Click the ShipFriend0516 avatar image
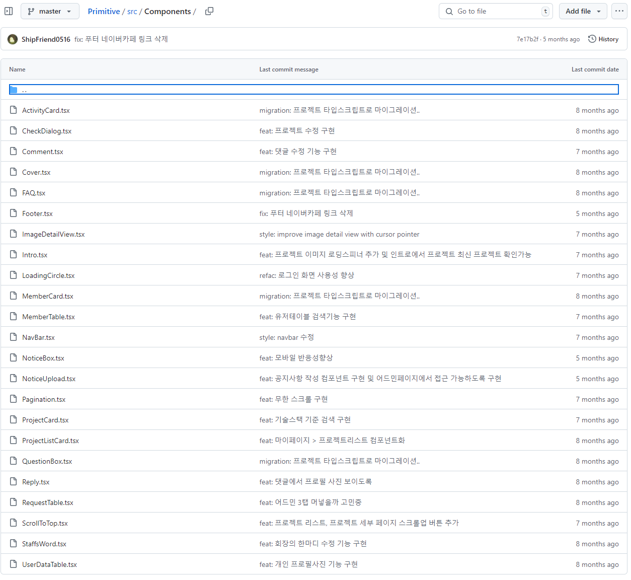Viewport: 631px width, 580px height. (13, 39)
